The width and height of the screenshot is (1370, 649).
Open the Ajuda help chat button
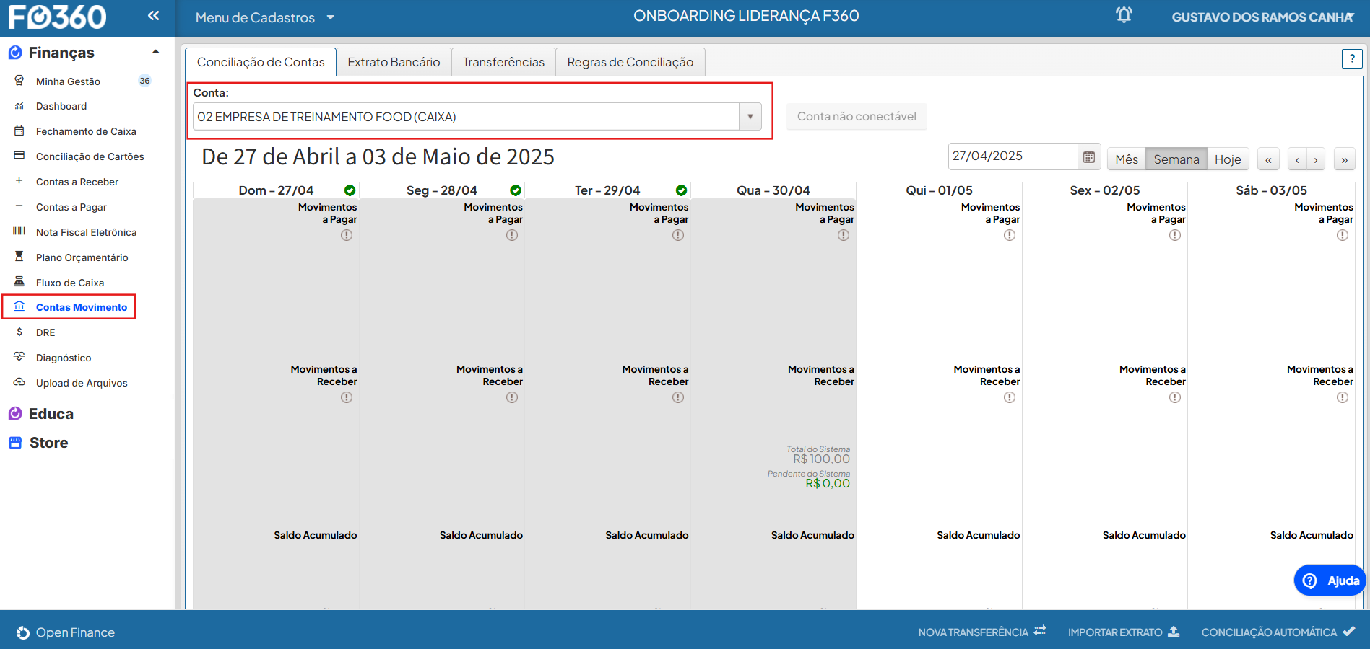coord(1330,580)
